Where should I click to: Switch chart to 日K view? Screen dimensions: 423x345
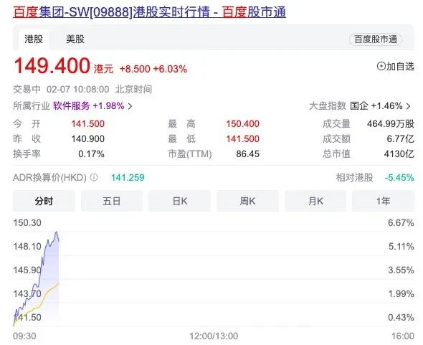[x=179, y=201]
